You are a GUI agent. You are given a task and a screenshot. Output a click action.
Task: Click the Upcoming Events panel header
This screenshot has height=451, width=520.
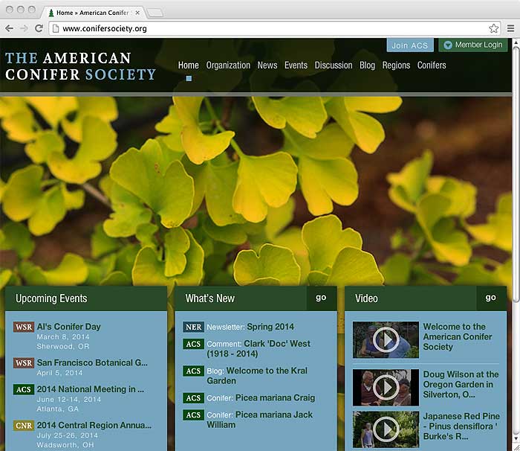[86, 298]
